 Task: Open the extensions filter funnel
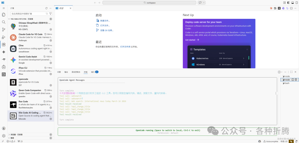tap(50, 14)
